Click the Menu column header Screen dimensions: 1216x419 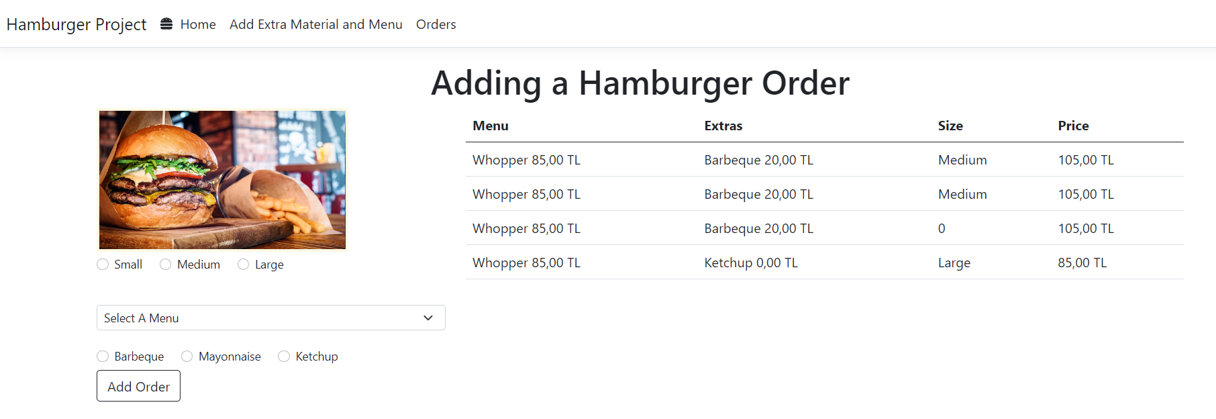click(490, 126)
